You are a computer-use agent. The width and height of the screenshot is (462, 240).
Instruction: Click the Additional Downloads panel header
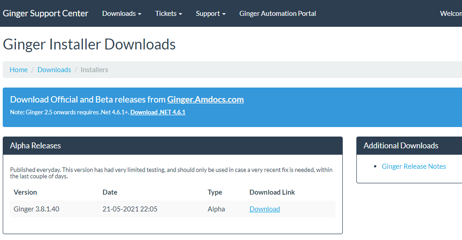point(401,146)
